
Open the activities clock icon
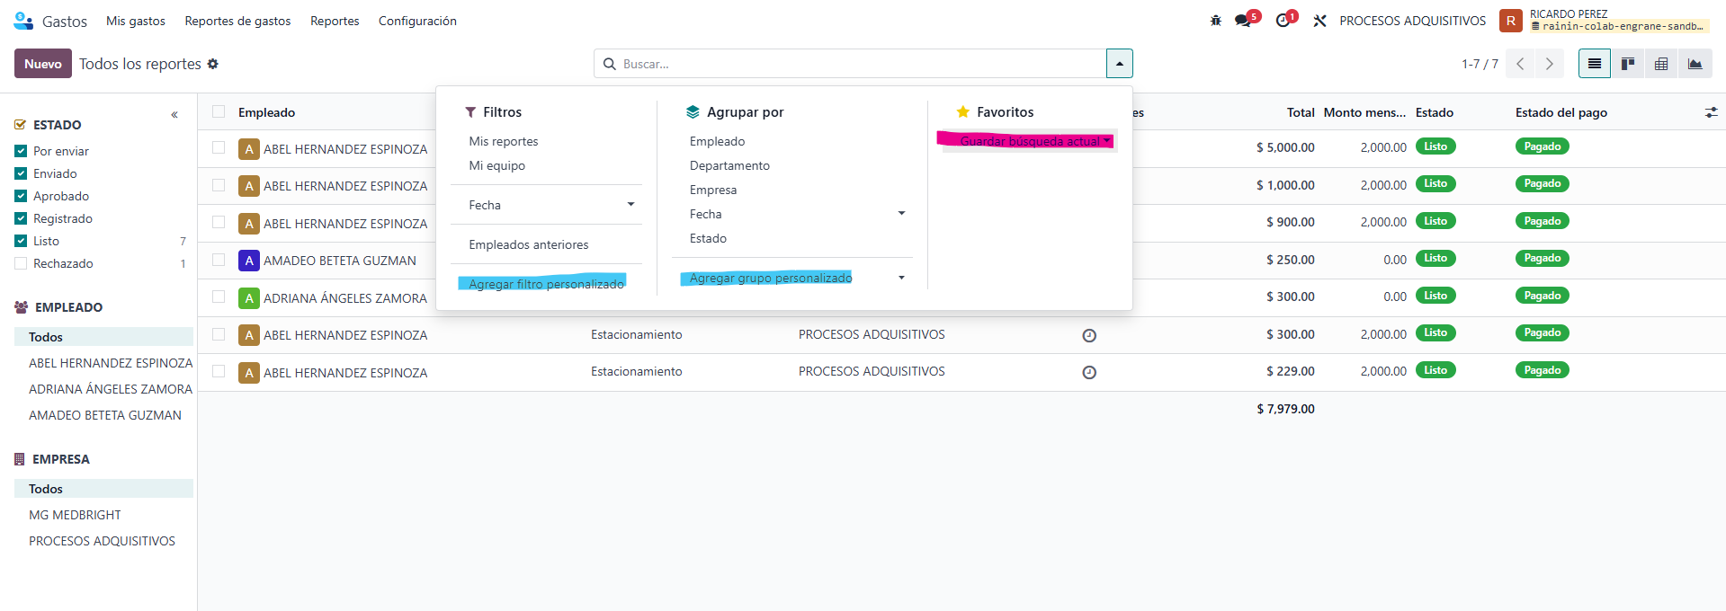[x=1283, y=21]
